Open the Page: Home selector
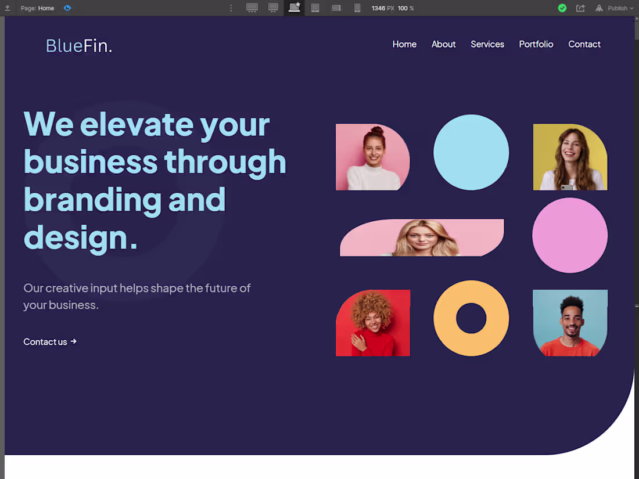 tap(37, 8)
